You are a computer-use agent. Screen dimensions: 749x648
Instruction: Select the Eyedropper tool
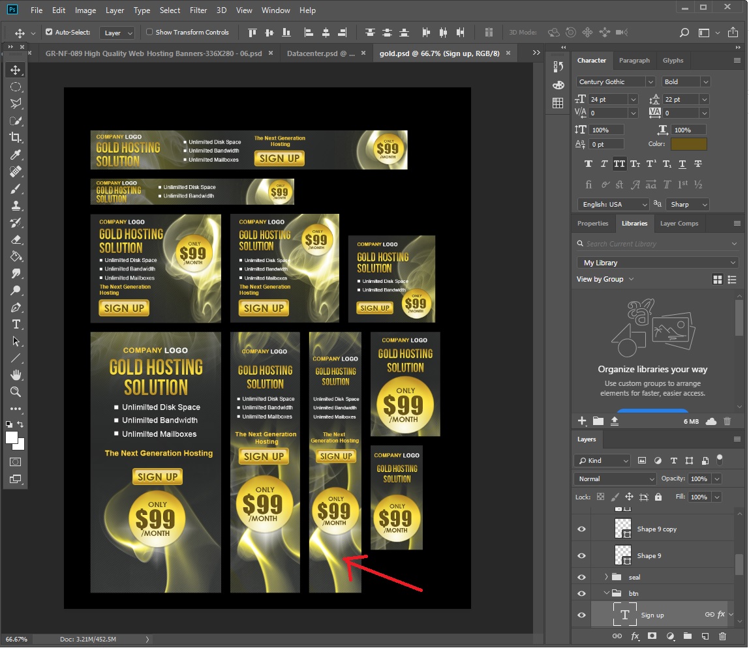[x=16, y=155]
